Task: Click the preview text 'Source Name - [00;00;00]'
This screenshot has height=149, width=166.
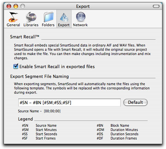Action: pyautogui.click(x=39, y=111)
